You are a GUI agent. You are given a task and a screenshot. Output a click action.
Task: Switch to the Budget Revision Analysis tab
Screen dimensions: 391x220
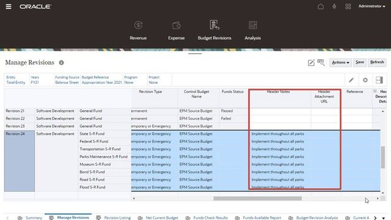point(313,218)
